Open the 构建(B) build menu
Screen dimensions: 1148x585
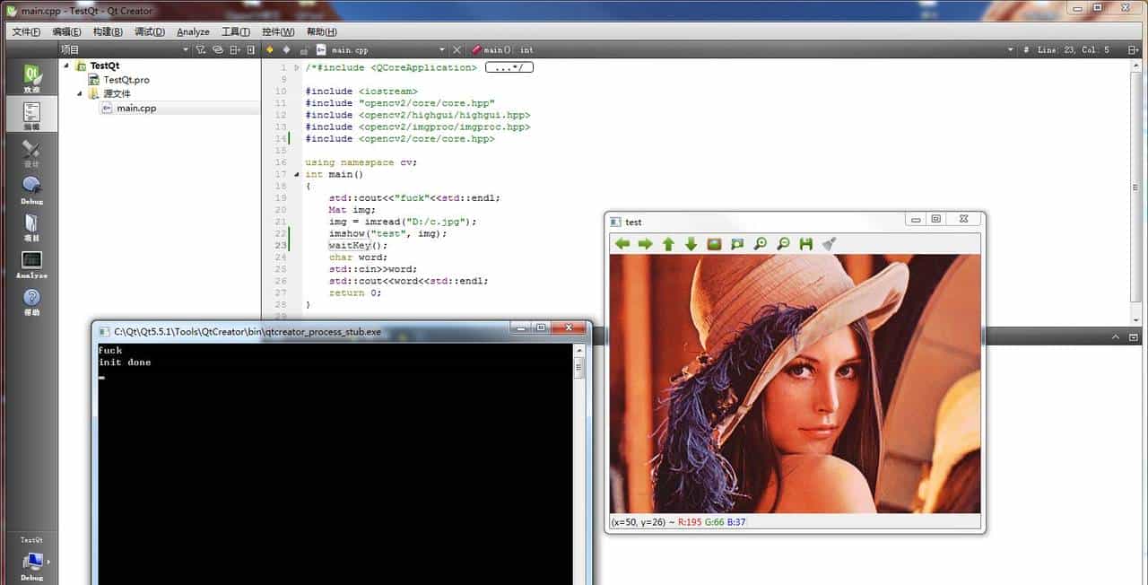click(108, 31)
